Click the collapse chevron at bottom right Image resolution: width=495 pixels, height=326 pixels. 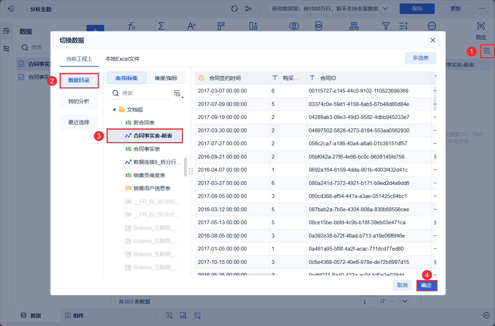486,315
